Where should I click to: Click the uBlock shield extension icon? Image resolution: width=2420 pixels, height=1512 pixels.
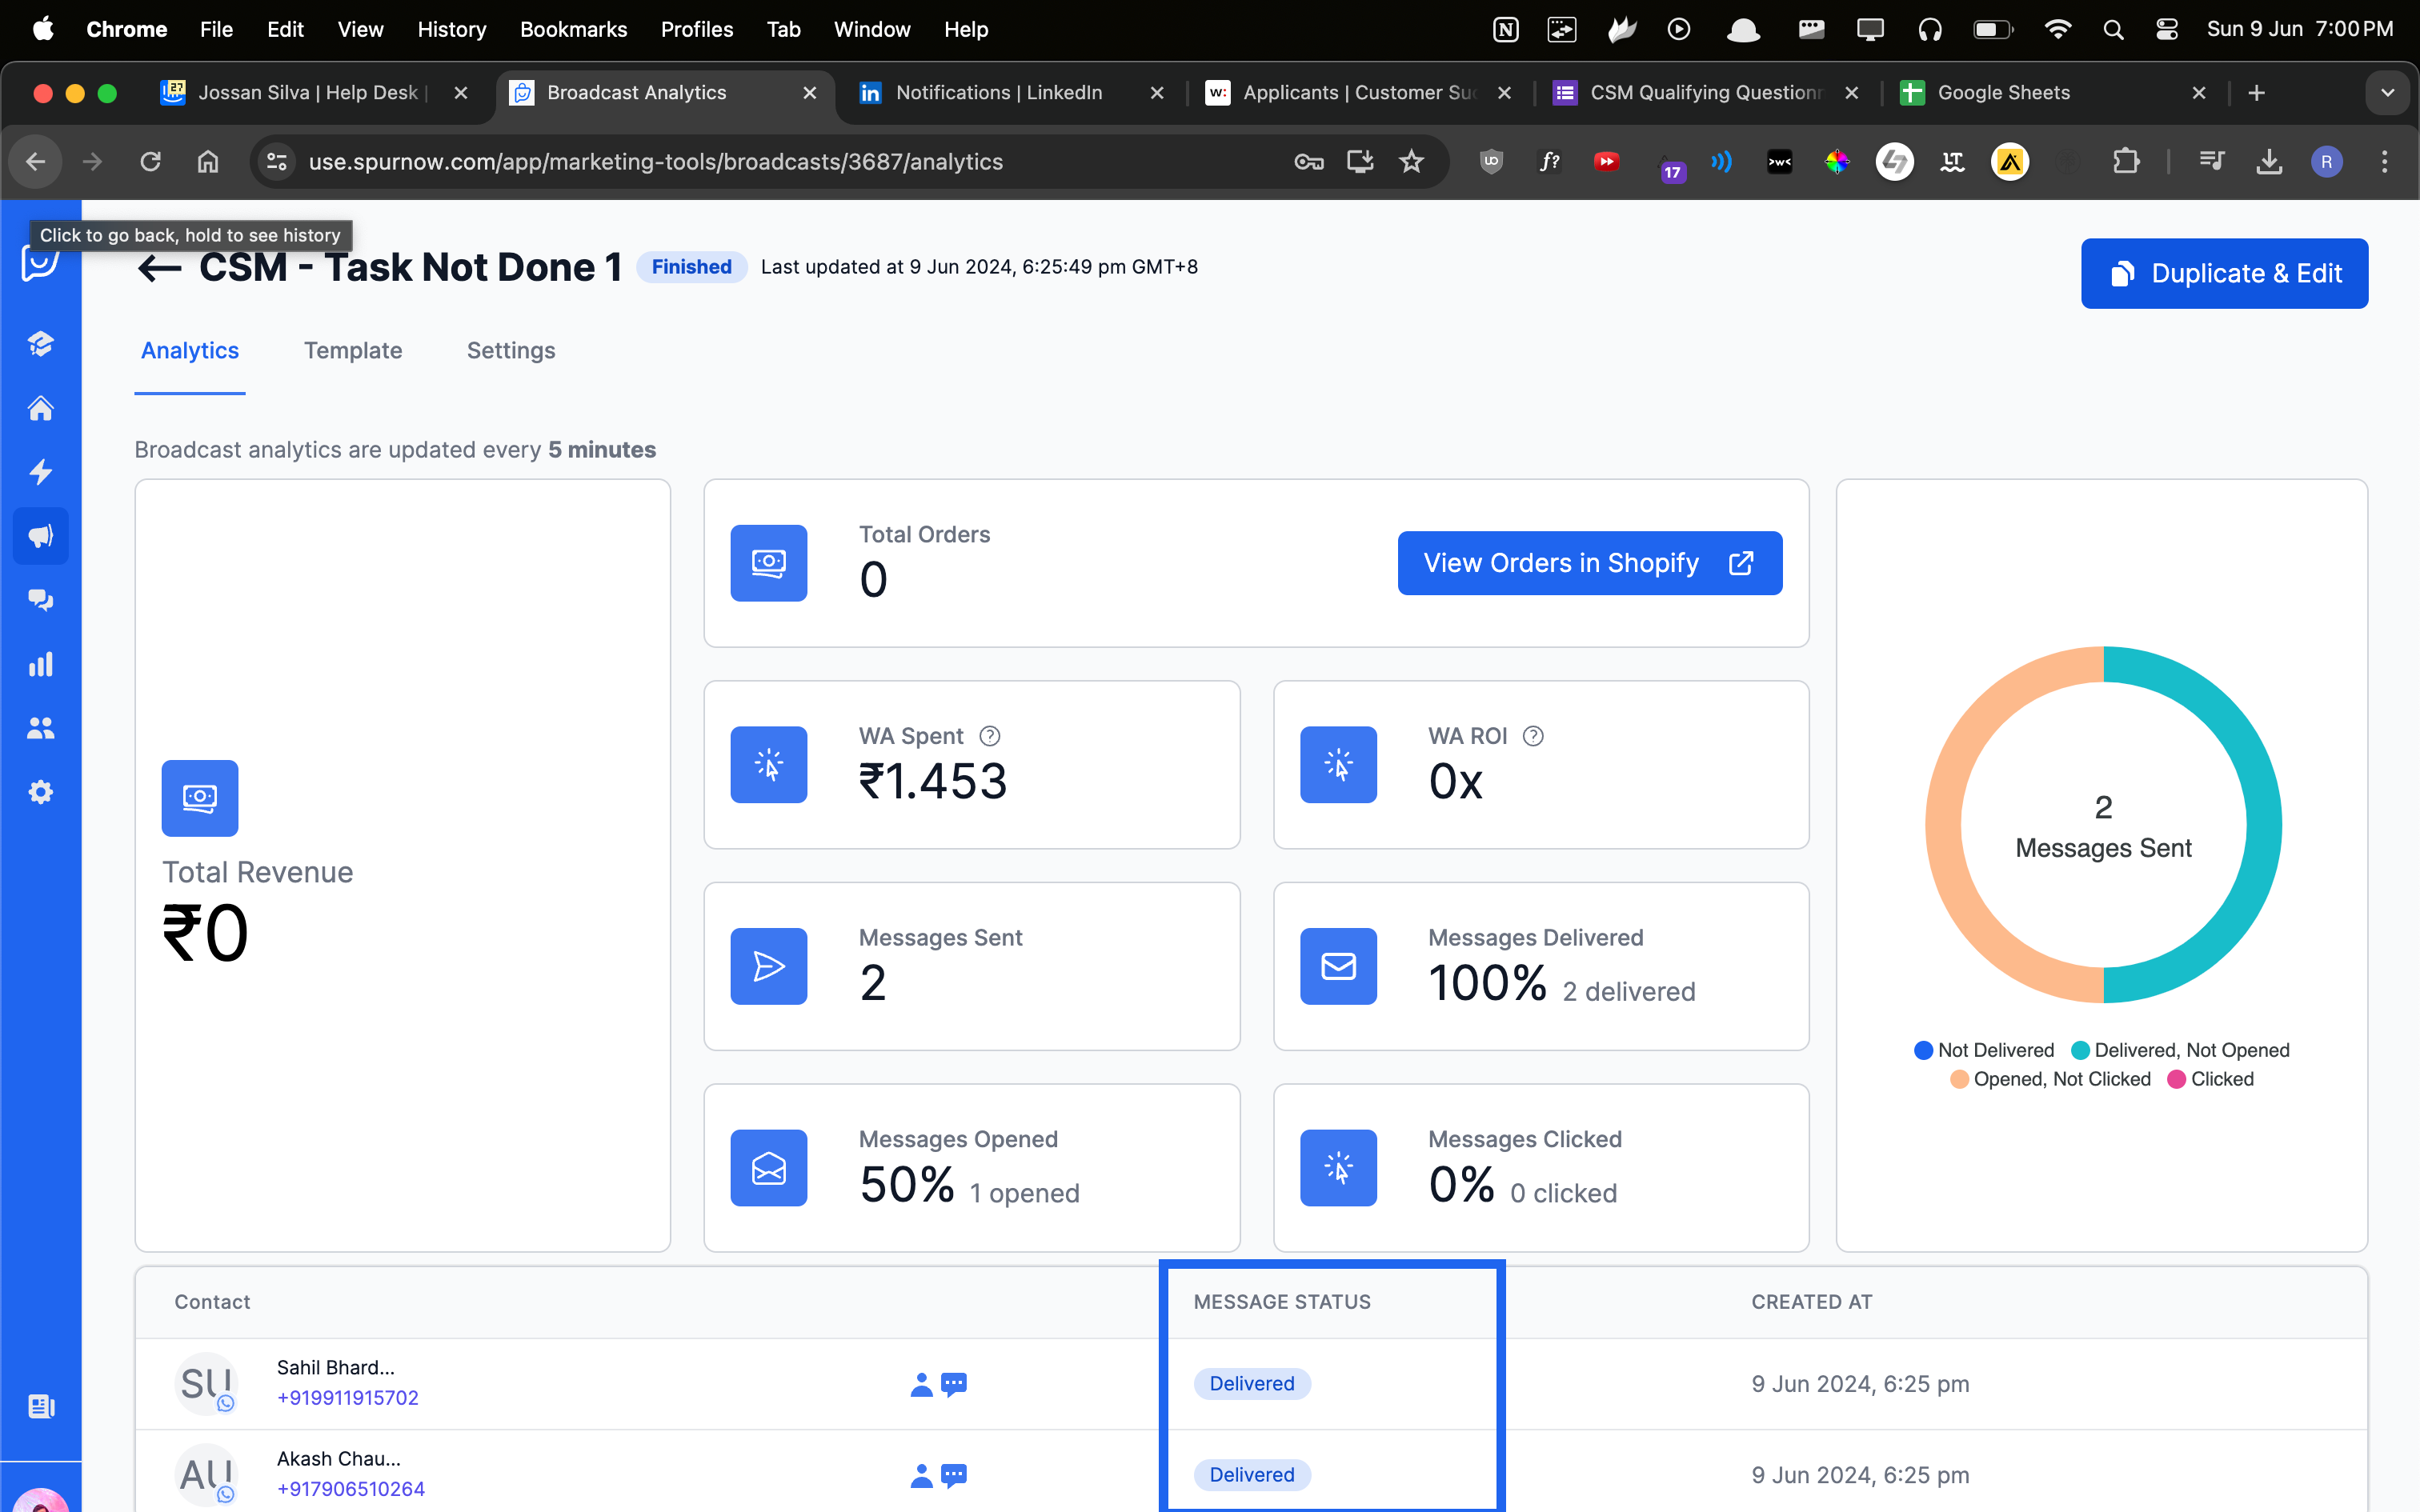pyautogui.click(x=1491, y=161)
